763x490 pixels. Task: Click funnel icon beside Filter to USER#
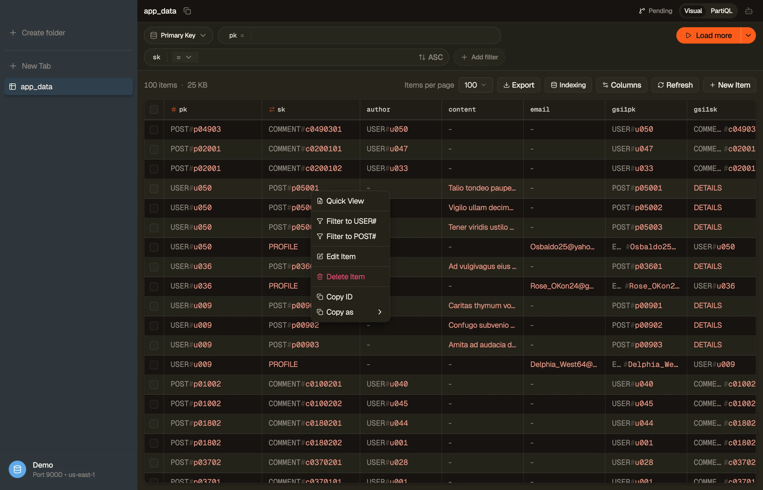point(320,221)
